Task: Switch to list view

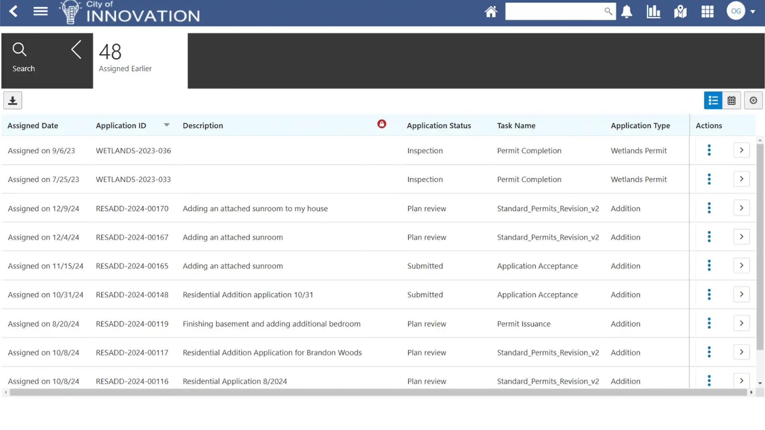Action: [x=713, y=100]
